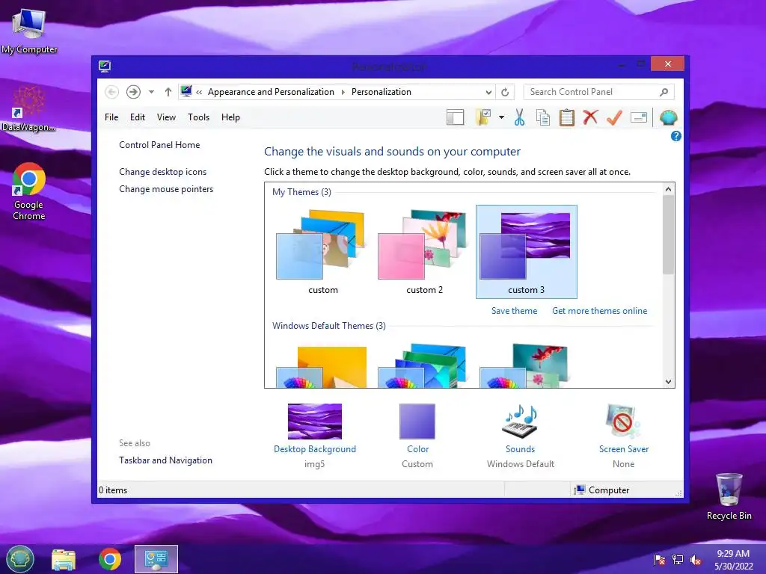
Task: Click the layout pane toolbar icon
Action: tap(455, 117)
